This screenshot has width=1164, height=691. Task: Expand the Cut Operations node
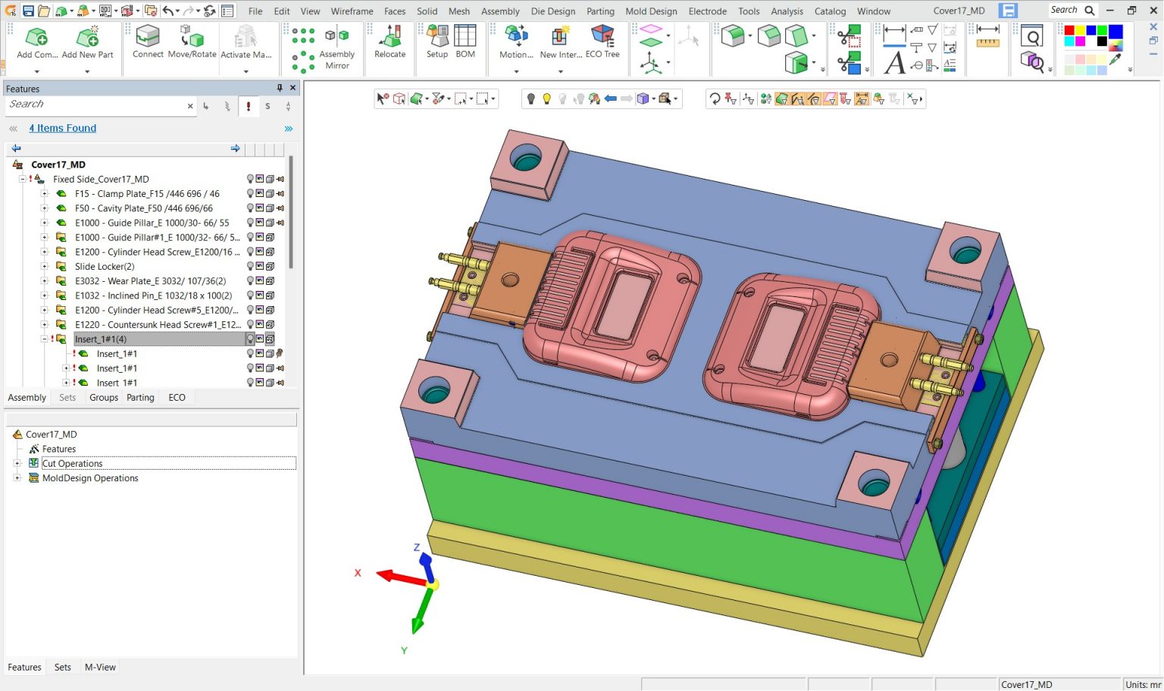point(17,464)
